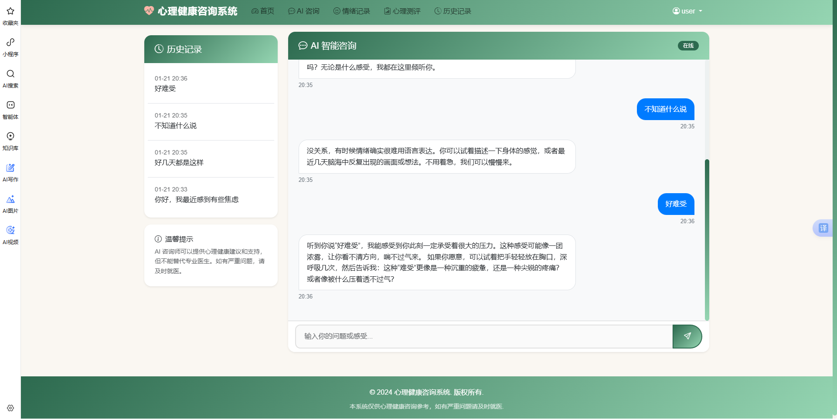
Task: Navigate to 首页 in the top bar
Action: click(262, 11)
